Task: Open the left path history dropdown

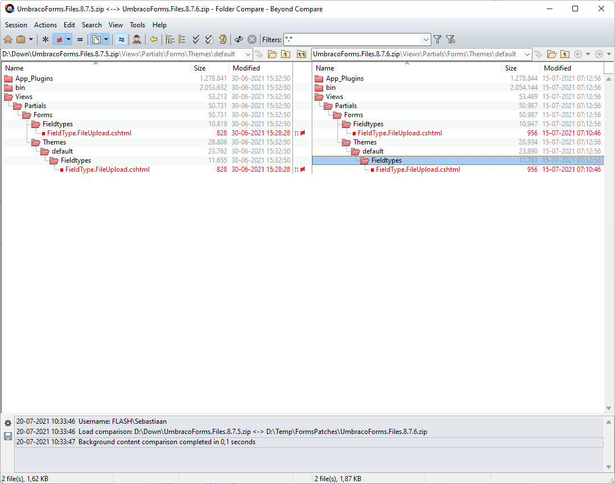Action: click(248, 54)
